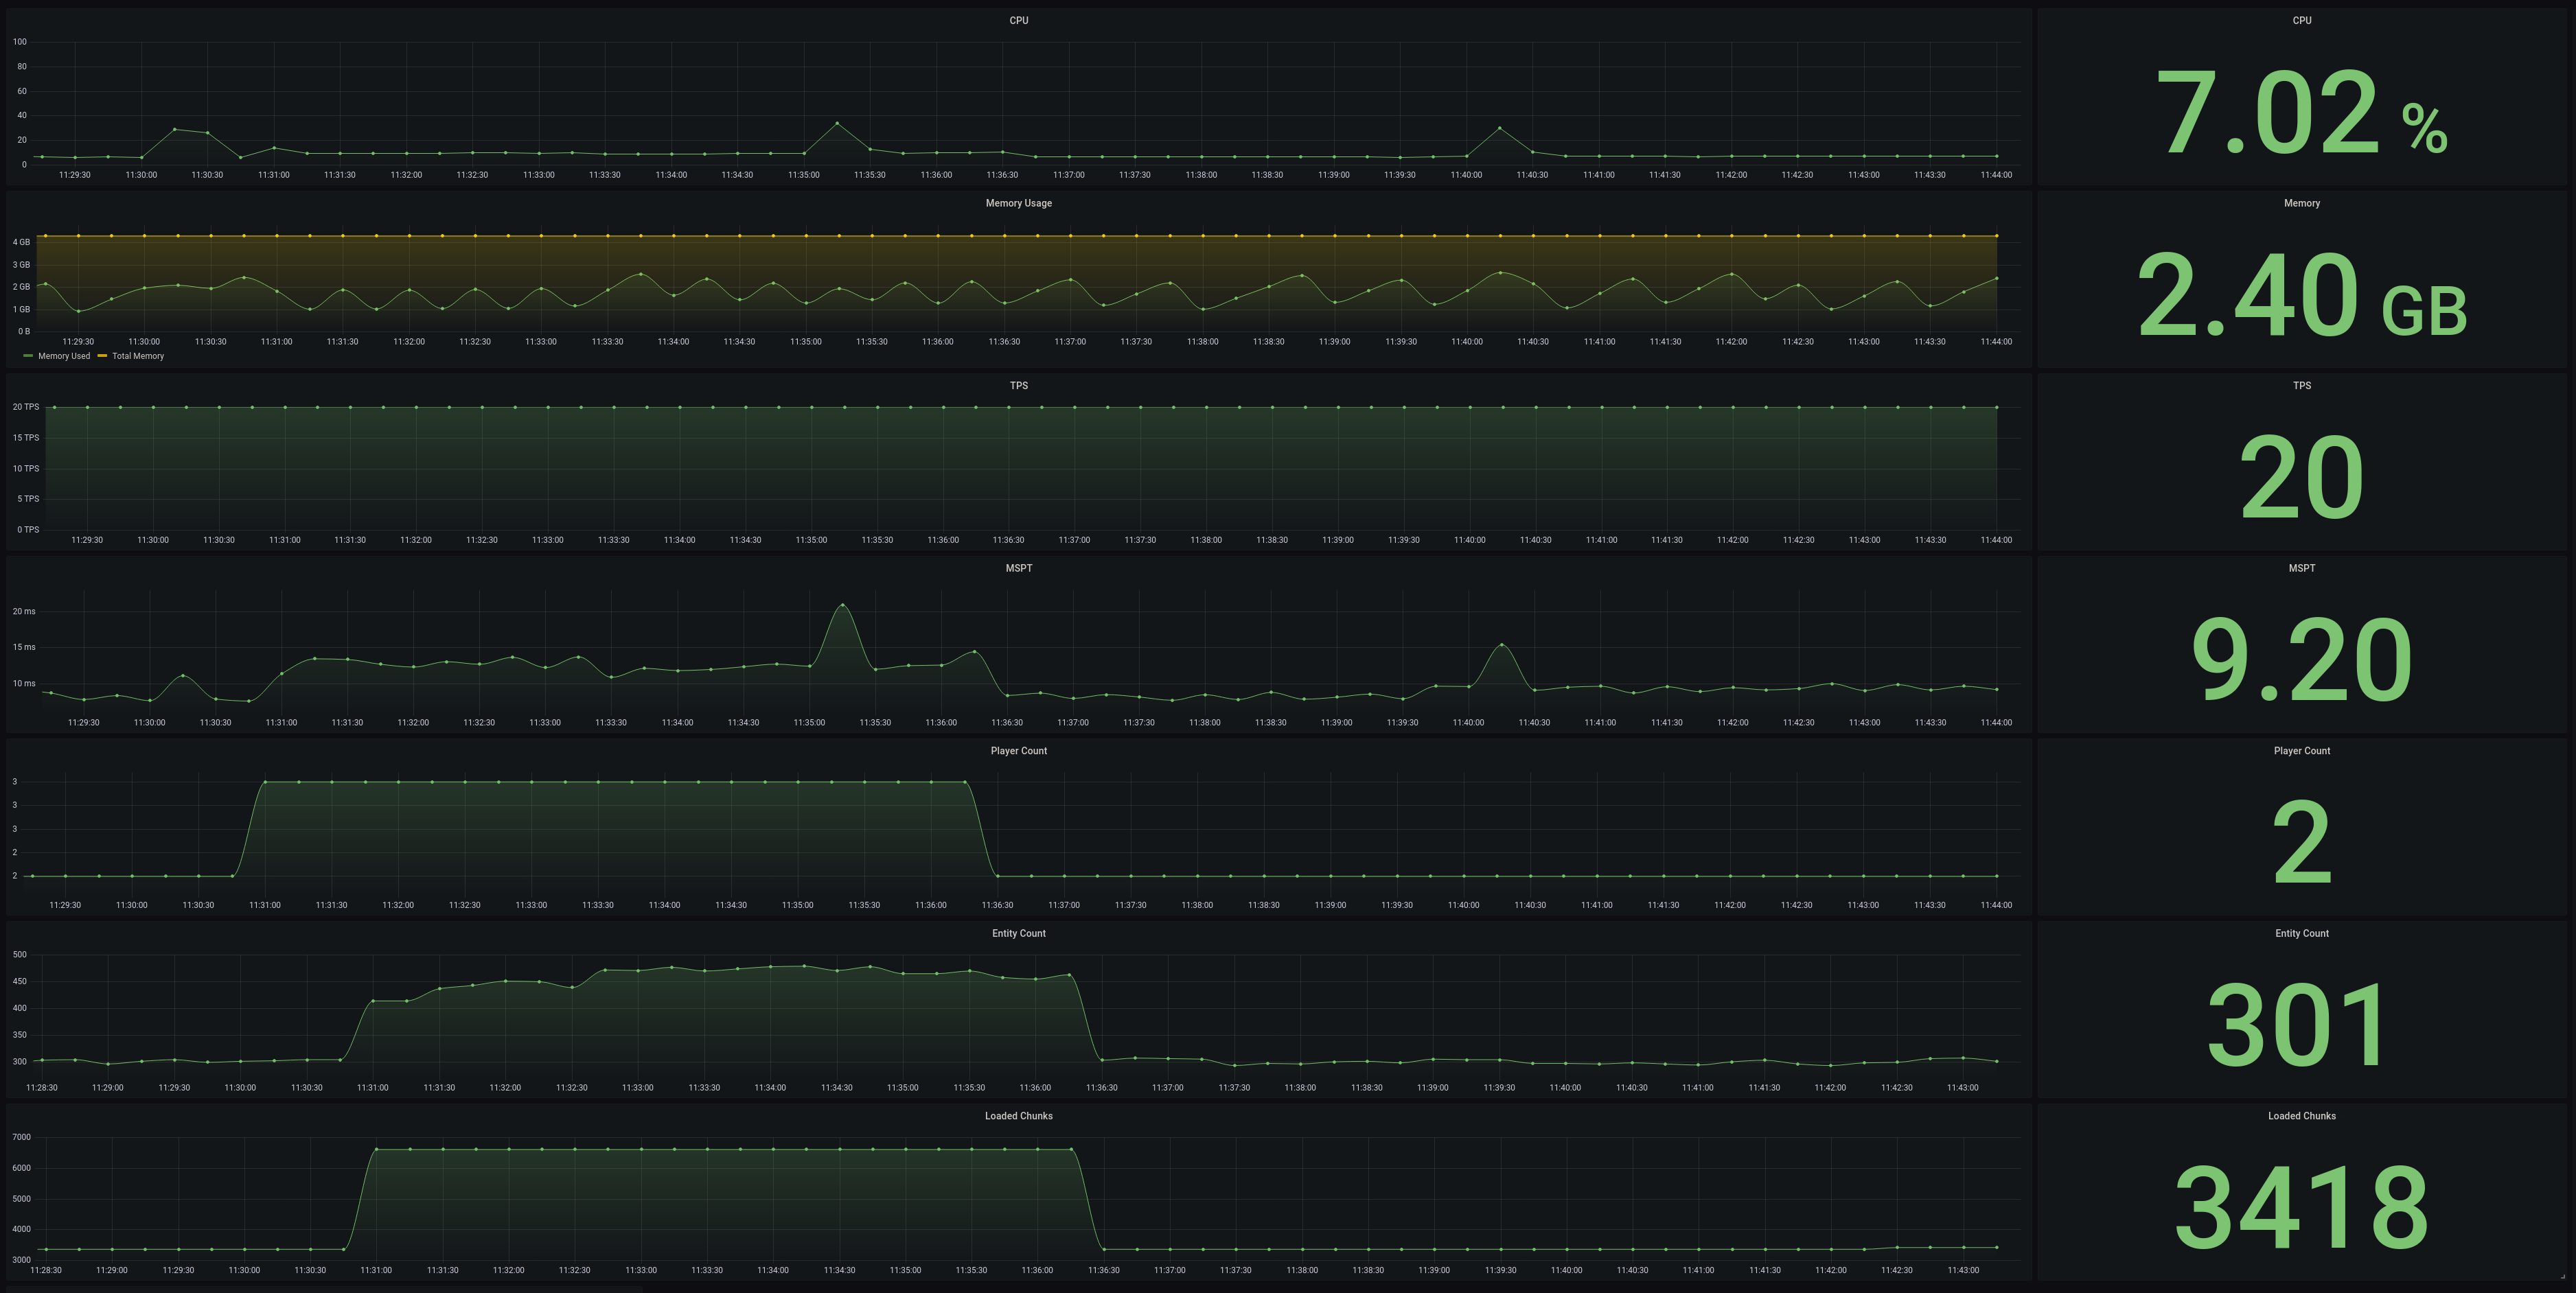Click the 7.02 % CPU stat value

point(2300,112)
